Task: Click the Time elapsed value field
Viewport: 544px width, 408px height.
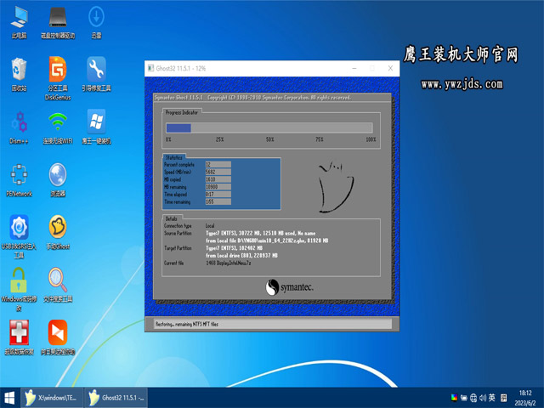Action: [x=218, y=195]
